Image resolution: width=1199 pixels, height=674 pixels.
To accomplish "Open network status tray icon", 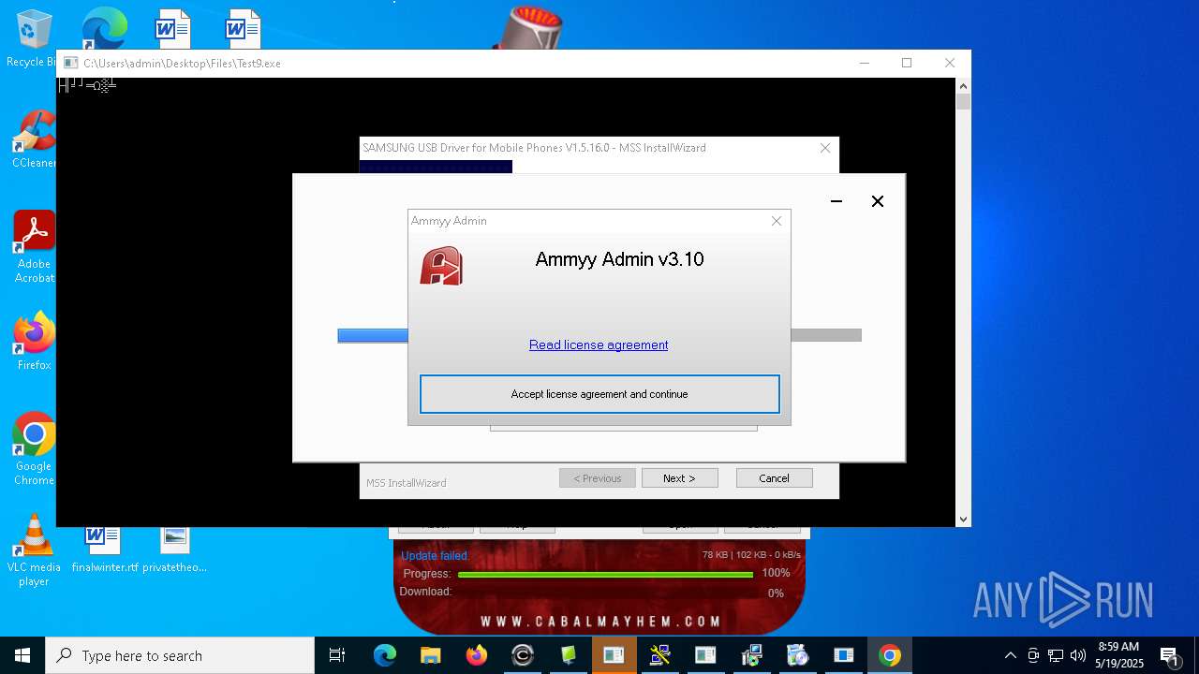I will (x=1056, y=655).
